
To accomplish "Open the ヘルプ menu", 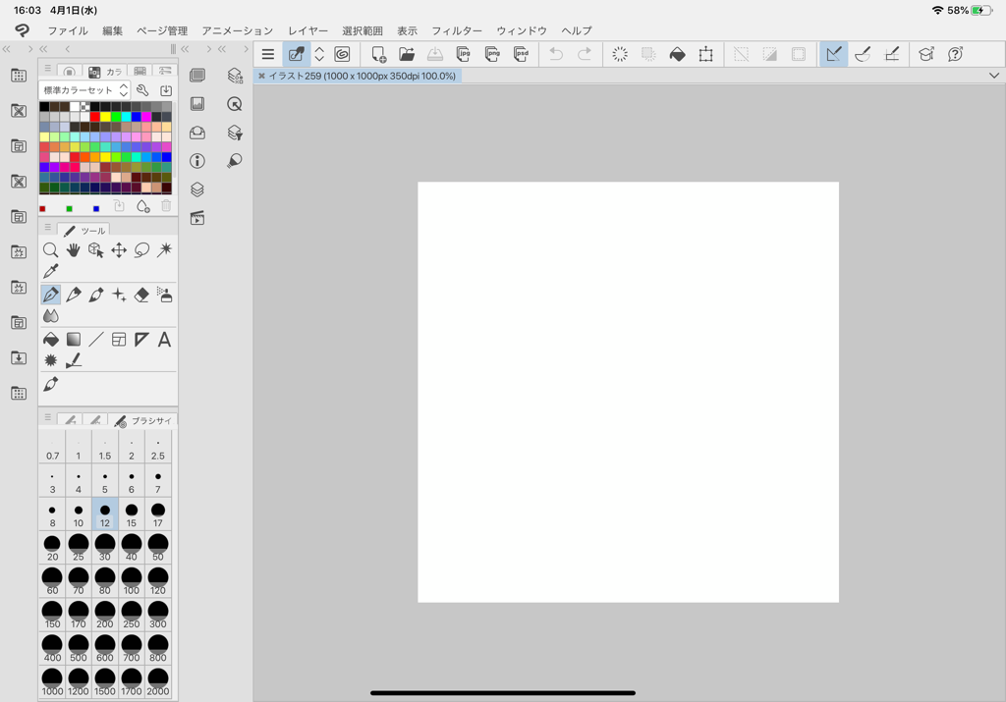I will click(577, 30).
